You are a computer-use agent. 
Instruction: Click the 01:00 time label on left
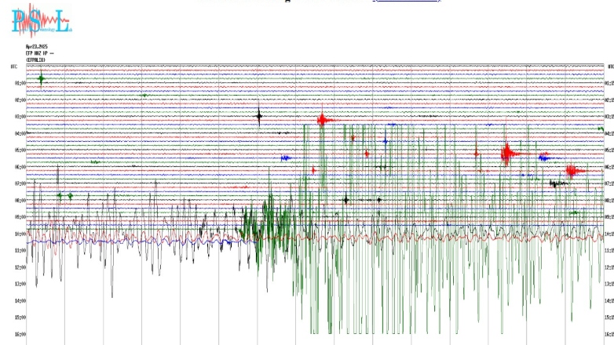tap(20, 84)
